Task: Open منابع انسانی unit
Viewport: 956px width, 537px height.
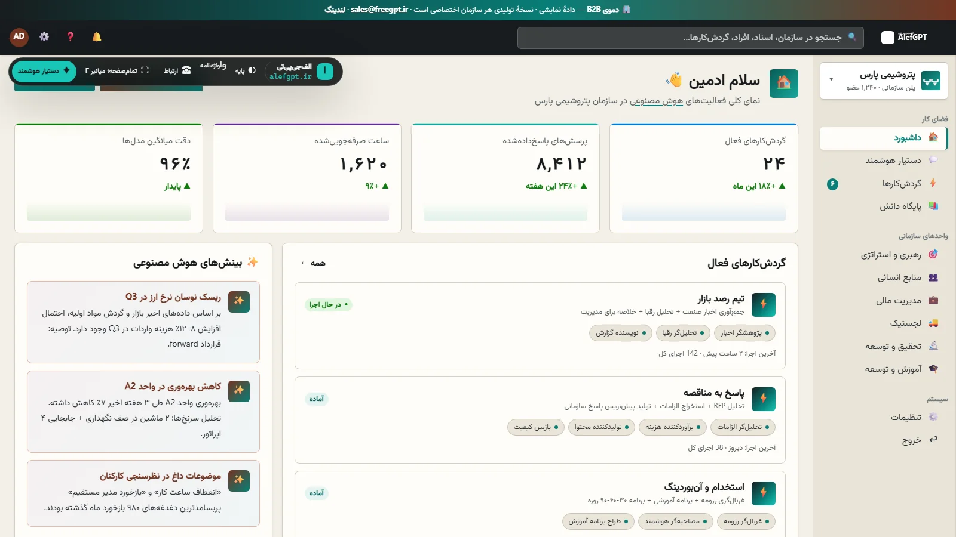Action: (x=883, y=277)
